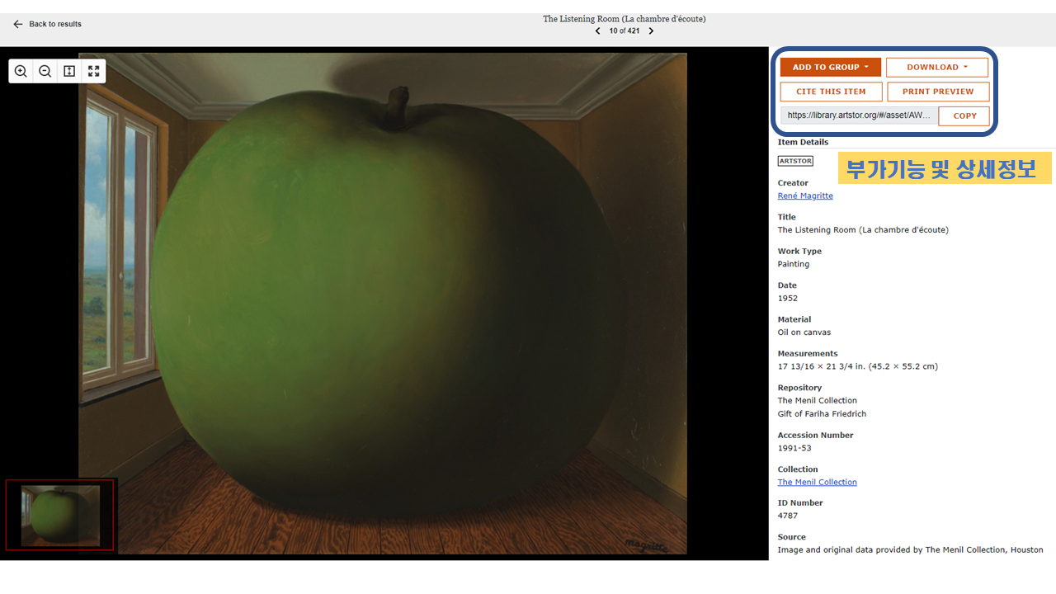Click the date value 1952
1056x594 pixels.
(788, 298)
